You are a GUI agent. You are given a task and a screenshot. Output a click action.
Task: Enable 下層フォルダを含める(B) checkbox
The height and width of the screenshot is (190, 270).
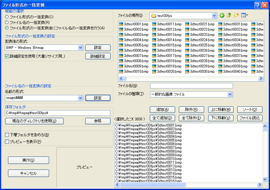(x=7, y=135)
